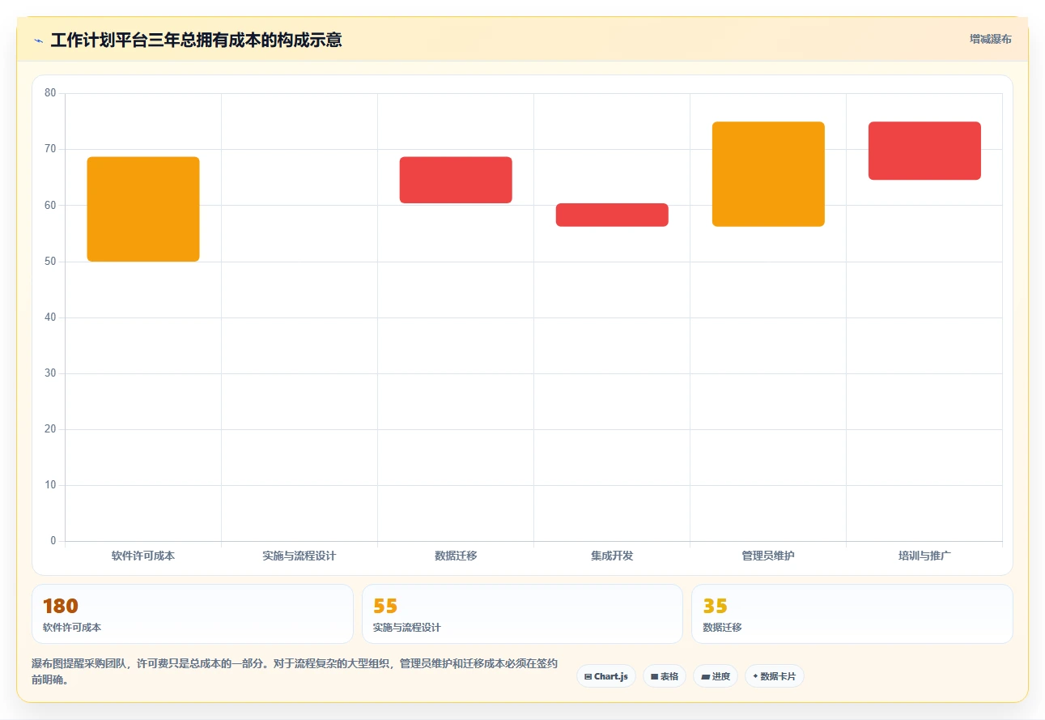Click the lightning icon beside the title

38,40
